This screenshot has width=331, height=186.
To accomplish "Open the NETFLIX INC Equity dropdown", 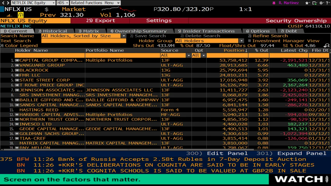I will click(33, 3).
